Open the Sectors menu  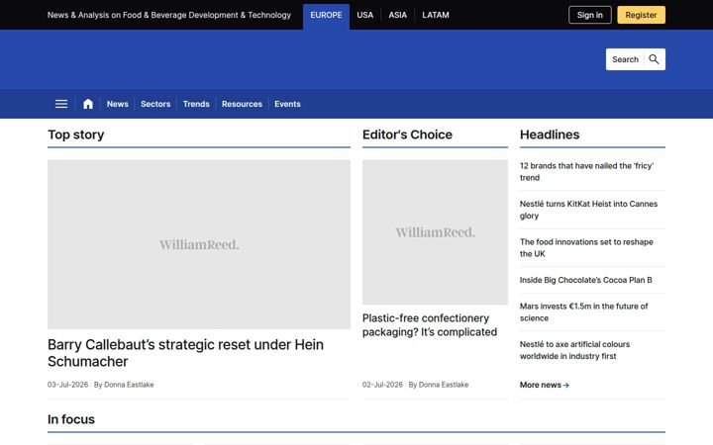(155, 104)
